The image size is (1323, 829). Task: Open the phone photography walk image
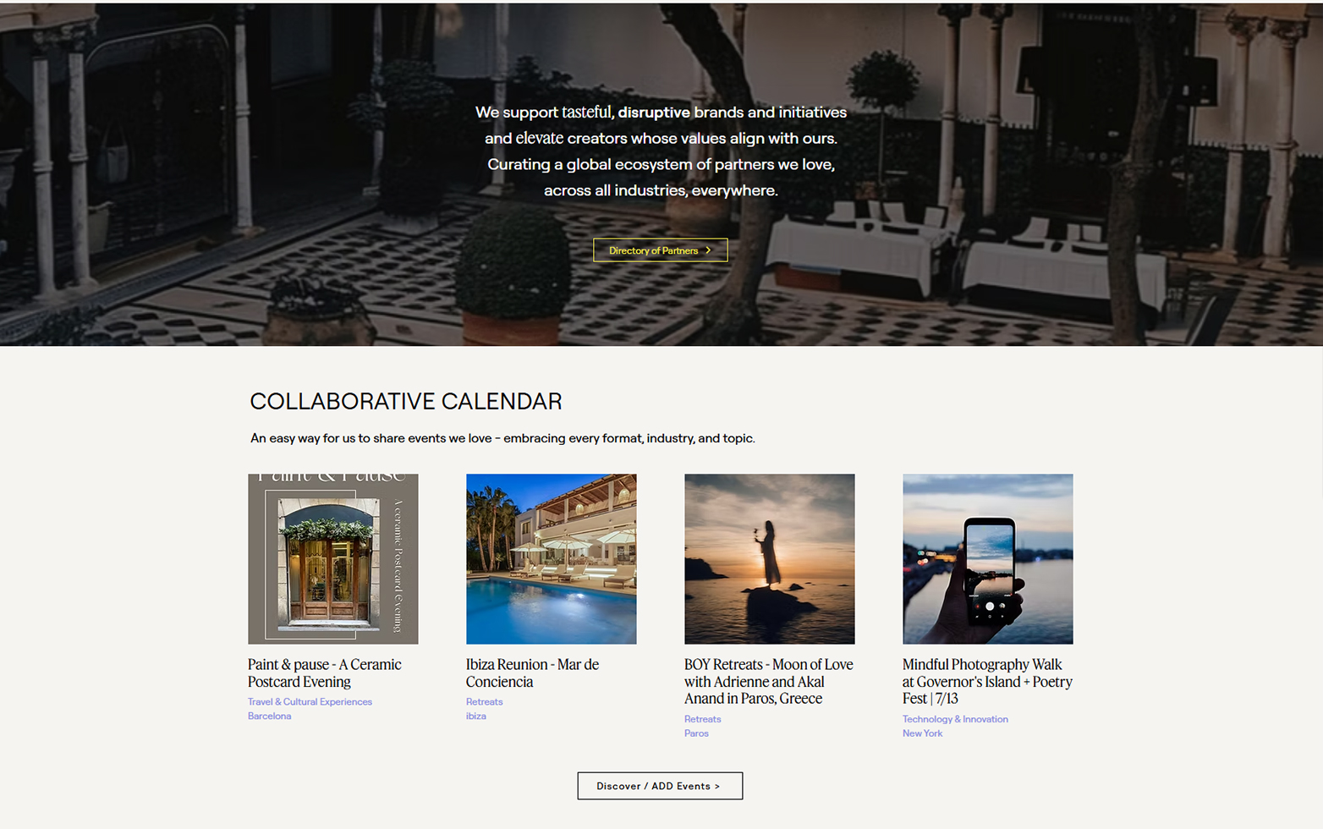click(988, 559)
